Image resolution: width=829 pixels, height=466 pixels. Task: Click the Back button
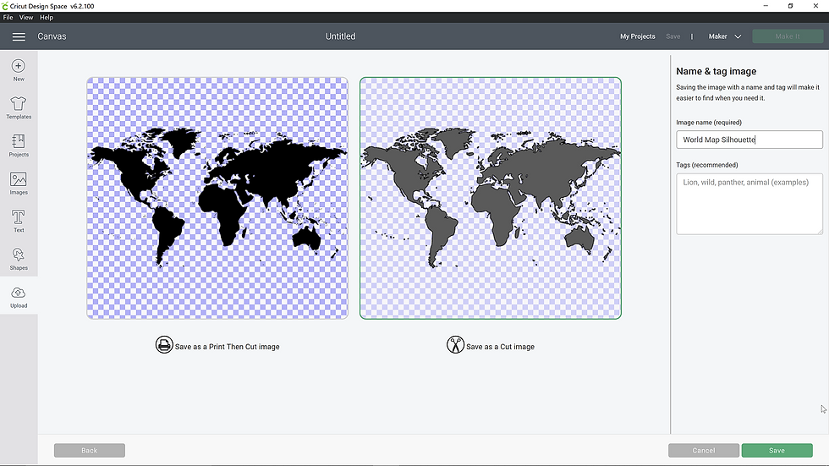(90, 450)
